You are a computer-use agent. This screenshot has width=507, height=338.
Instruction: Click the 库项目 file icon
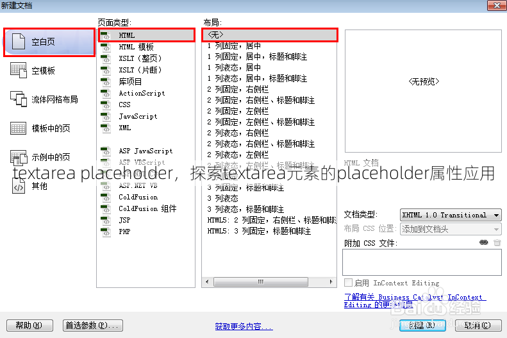105,81
